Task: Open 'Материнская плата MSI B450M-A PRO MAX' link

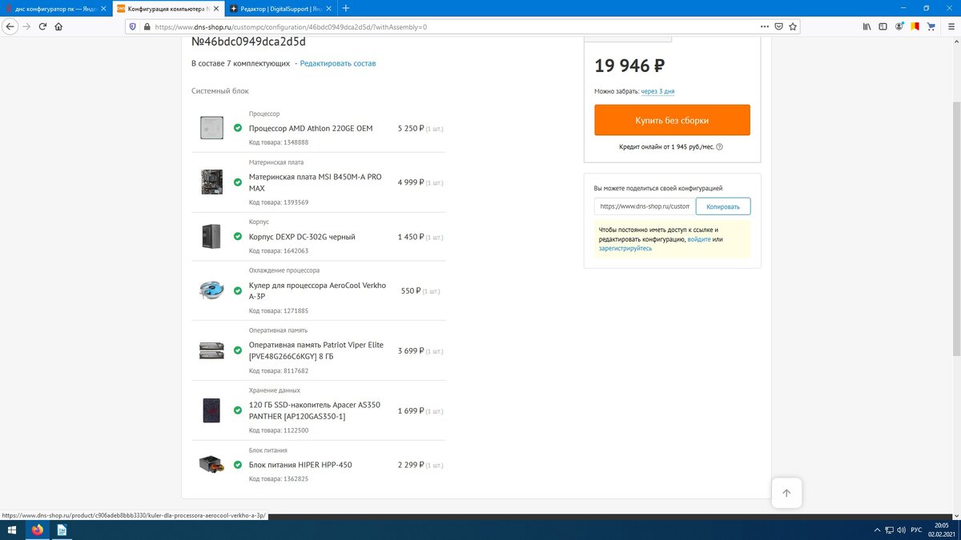Action: point(316,182)
